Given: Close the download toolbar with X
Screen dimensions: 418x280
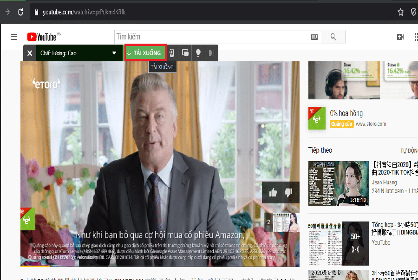Looking at the screenshot, I should click(30, 53).
